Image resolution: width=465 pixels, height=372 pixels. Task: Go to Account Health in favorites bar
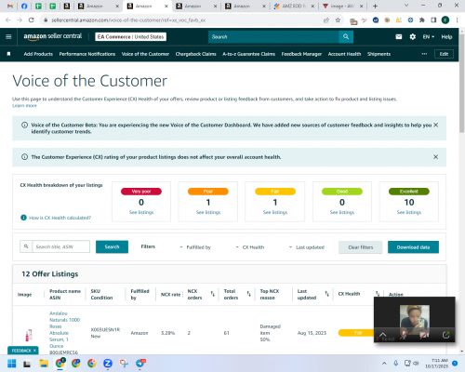(x=344, y=54)
